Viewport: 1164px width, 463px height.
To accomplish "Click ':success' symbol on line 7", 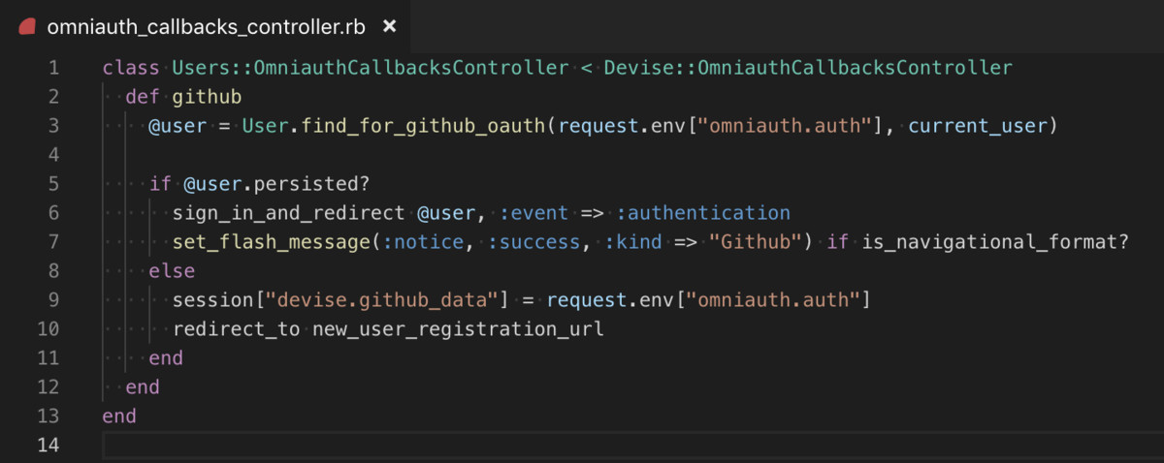I will coord(534,242).
